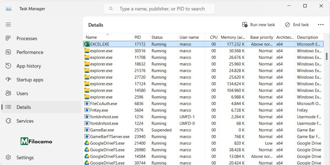The height and width of the screenshot is (165, 330).
Task: Go to Startup apps page
Action: (x=41, y=80)
